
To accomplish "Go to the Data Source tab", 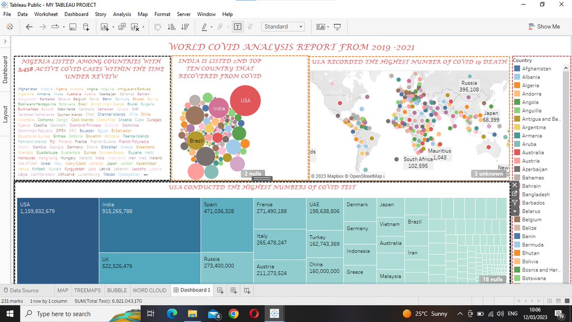I will point(20,290).
